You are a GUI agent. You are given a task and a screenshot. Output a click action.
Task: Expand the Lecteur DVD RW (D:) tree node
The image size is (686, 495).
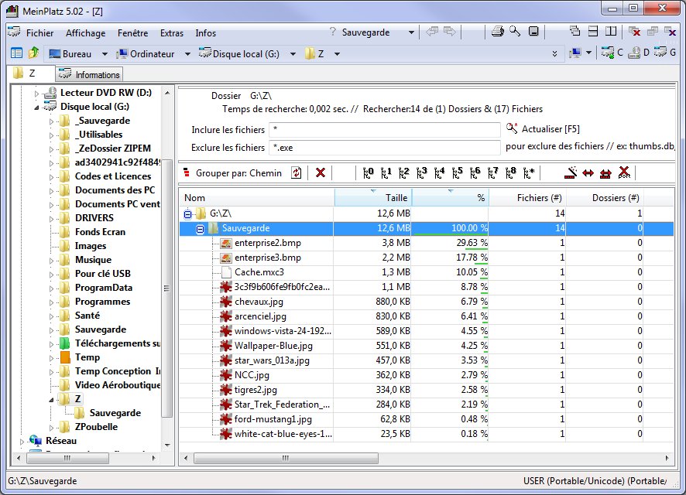(x=36, y=93)
